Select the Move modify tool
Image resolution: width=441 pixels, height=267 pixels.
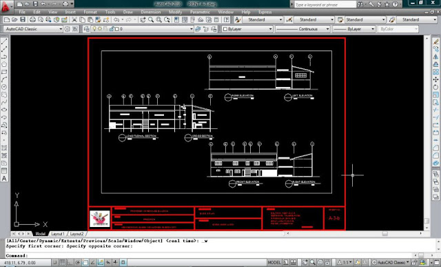click(435, 80)
